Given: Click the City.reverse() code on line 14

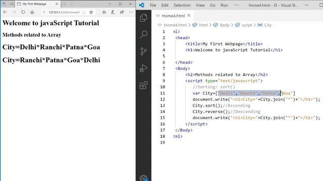Looking at the screenshot, I should coord(211,112).
